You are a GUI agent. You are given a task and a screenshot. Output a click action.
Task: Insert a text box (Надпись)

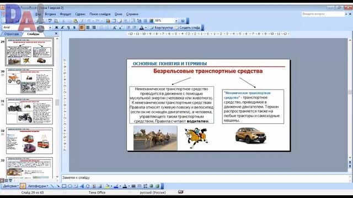pyautogui.click(x=76, y=186)
